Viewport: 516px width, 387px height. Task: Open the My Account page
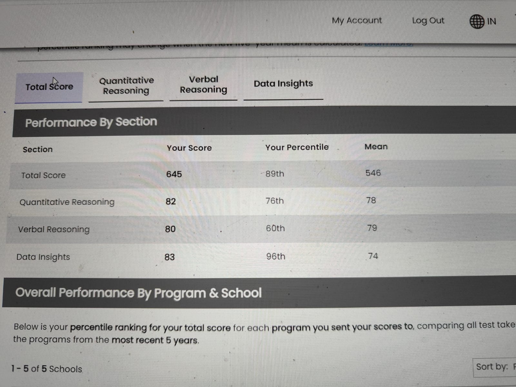coord(357,21)
